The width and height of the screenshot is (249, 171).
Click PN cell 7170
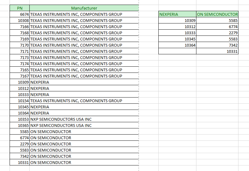(x=20, y=45)
